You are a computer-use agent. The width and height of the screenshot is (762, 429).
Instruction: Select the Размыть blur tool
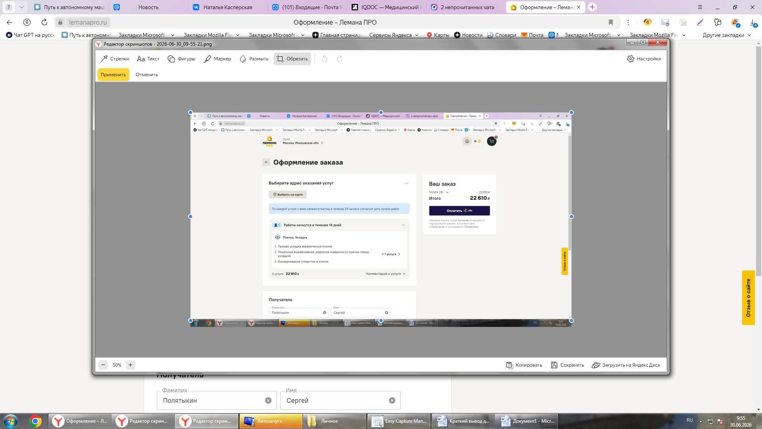click(x=254, y=59)
